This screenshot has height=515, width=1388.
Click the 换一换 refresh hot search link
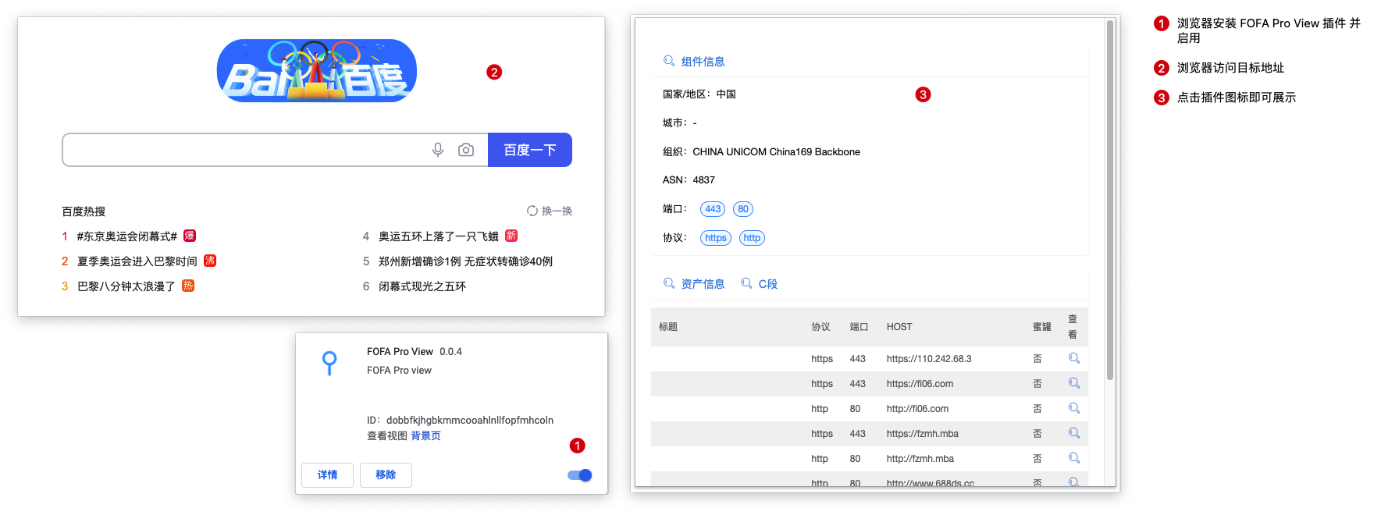point(550,211)
